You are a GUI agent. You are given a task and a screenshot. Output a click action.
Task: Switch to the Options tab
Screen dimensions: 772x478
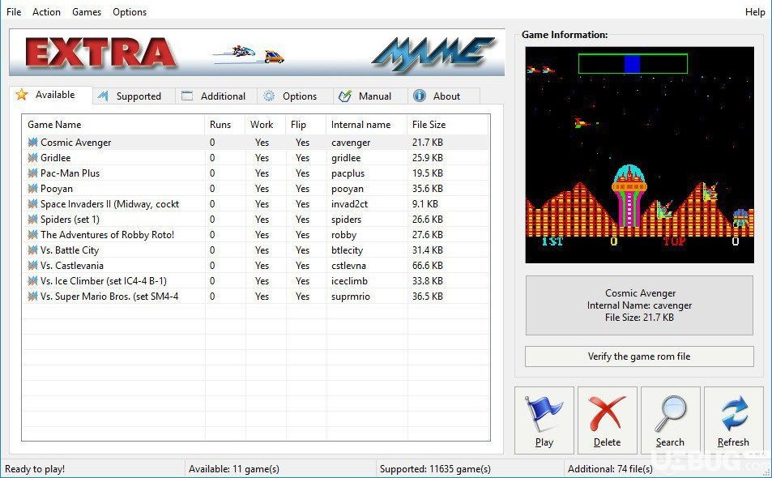[x=296, y=96]
